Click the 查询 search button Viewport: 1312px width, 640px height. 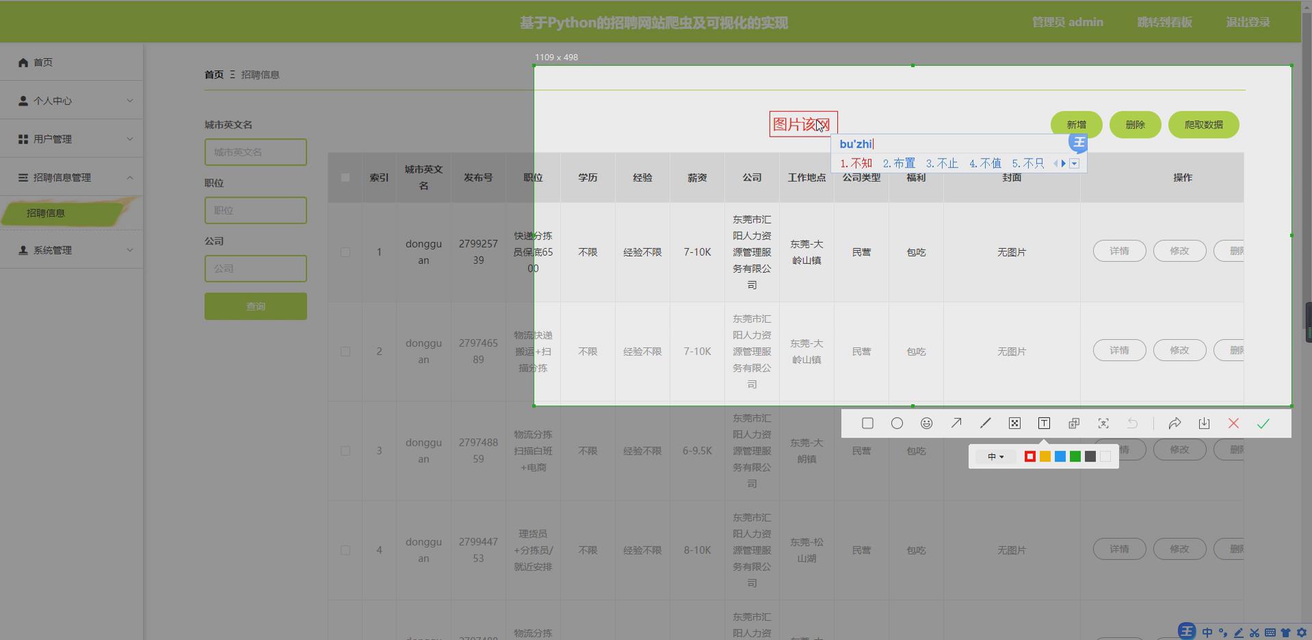pos(256,306)
